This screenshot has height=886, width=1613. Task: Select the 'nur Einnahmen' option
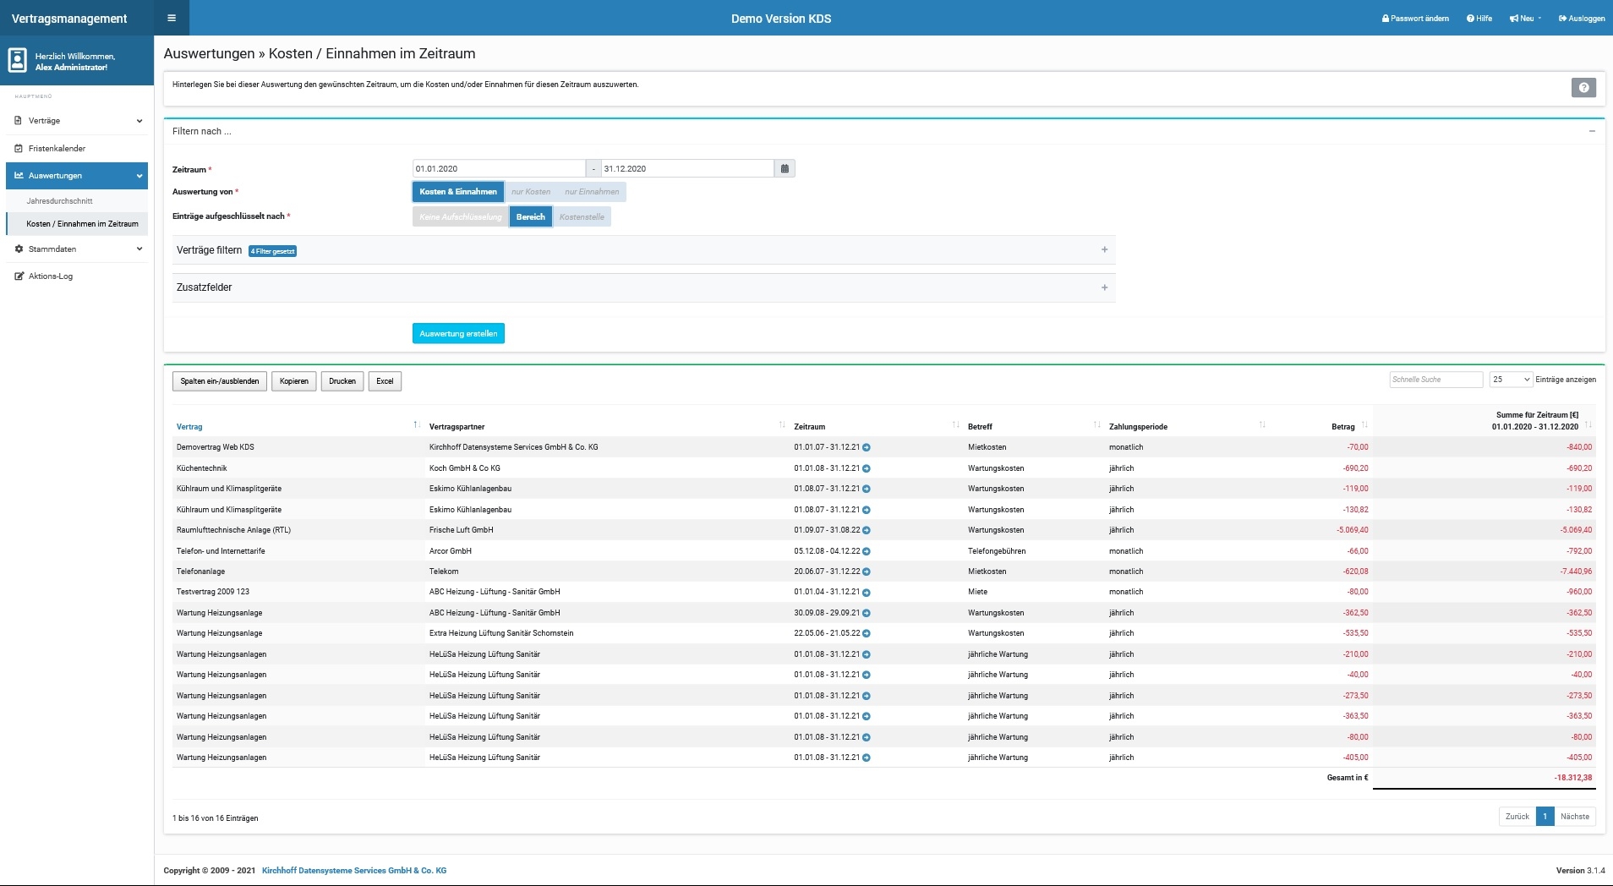coord(592,192)
